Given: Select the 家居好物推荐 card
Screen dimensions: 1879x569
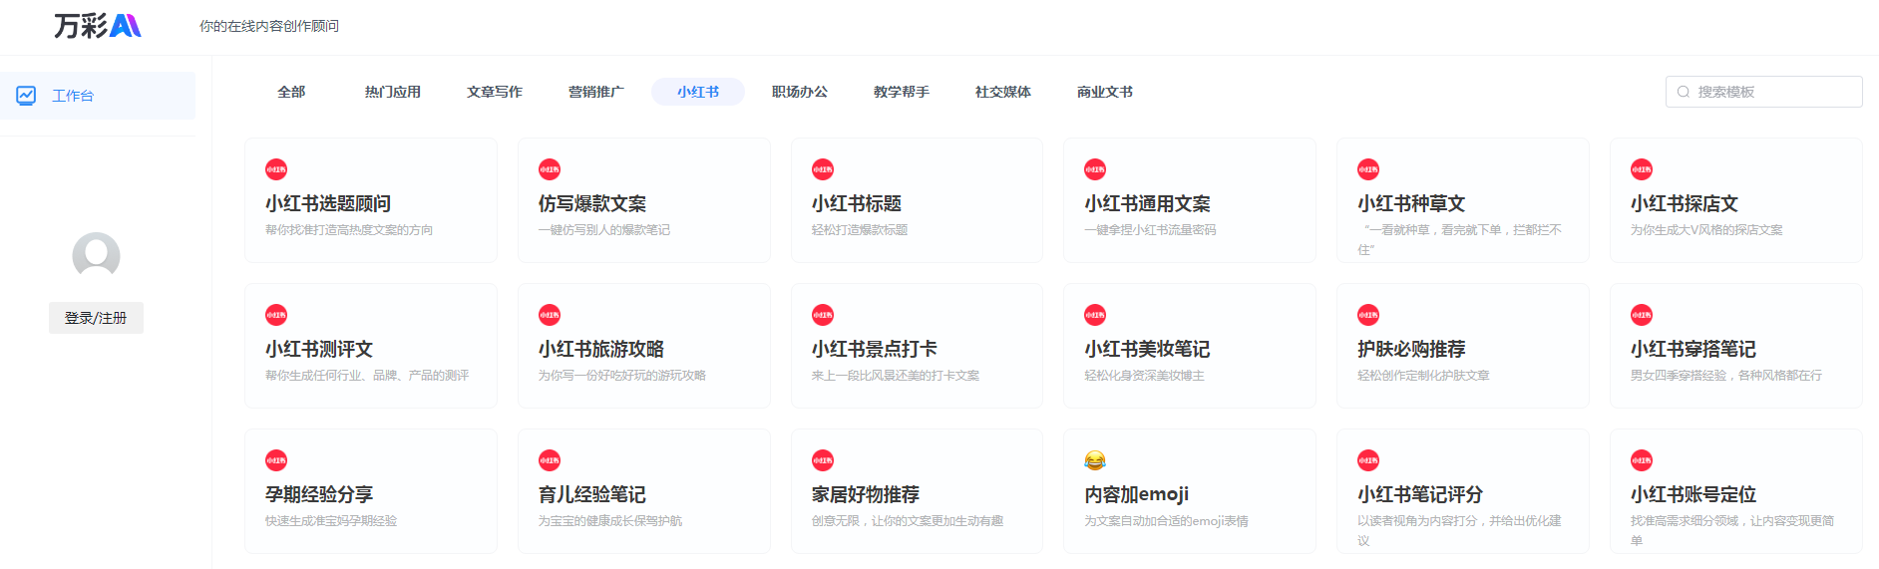Looking at the screenshot, I should [x=917, y=492].
